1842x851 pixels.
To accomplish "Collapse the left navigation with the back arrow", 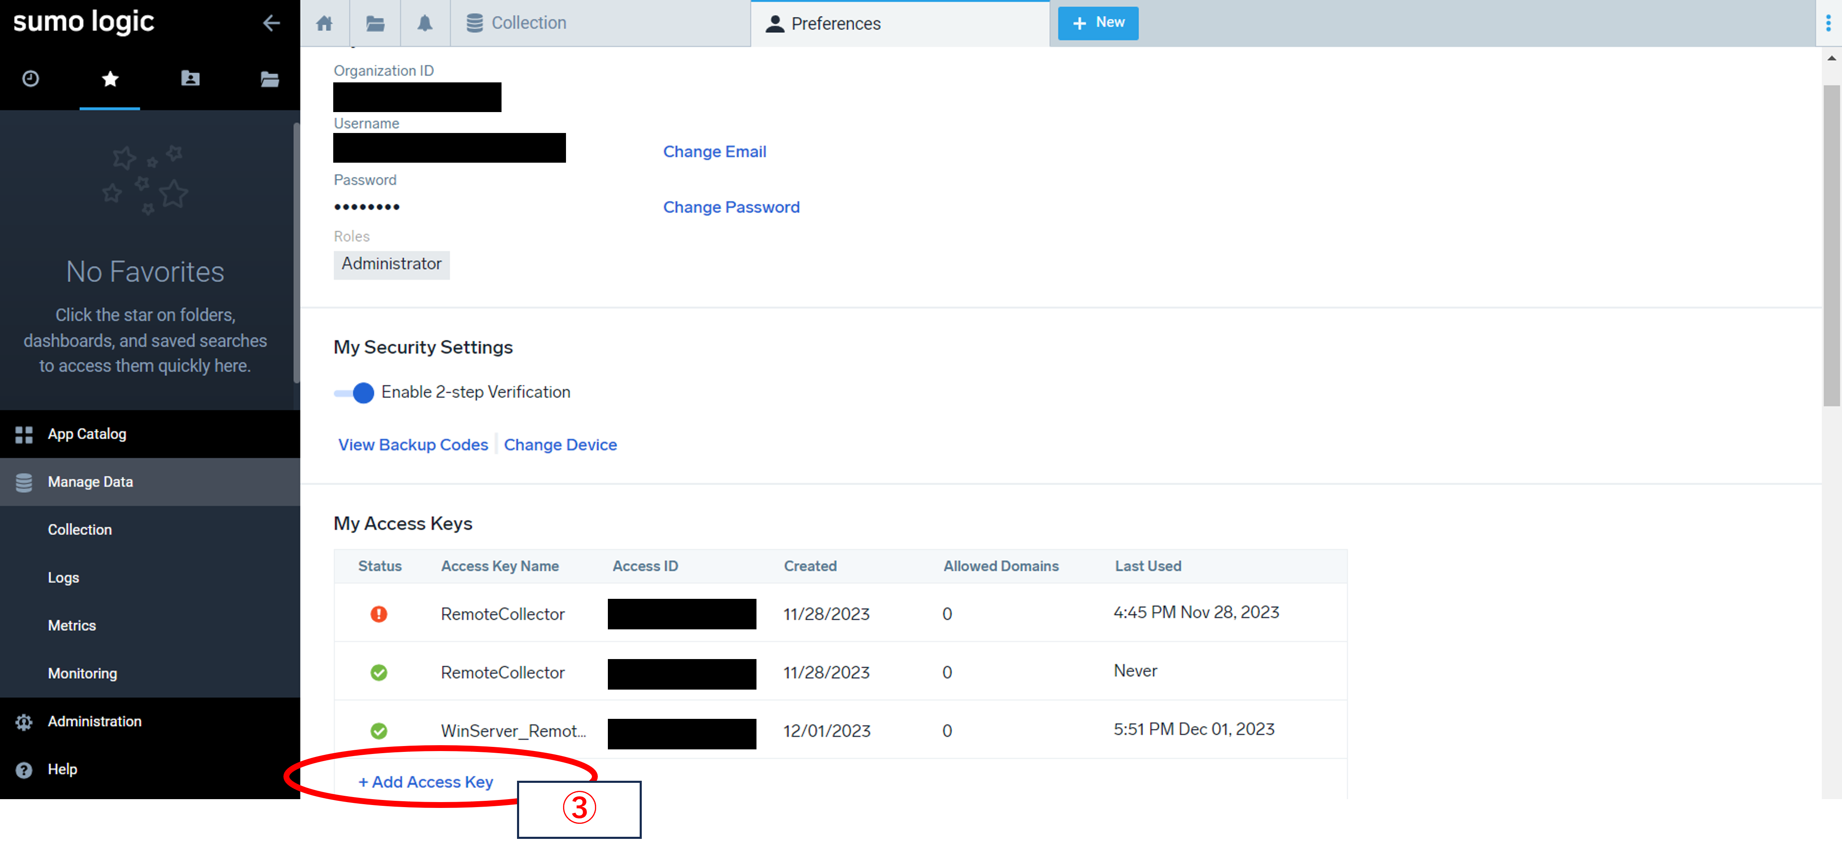I will (271, 22).
